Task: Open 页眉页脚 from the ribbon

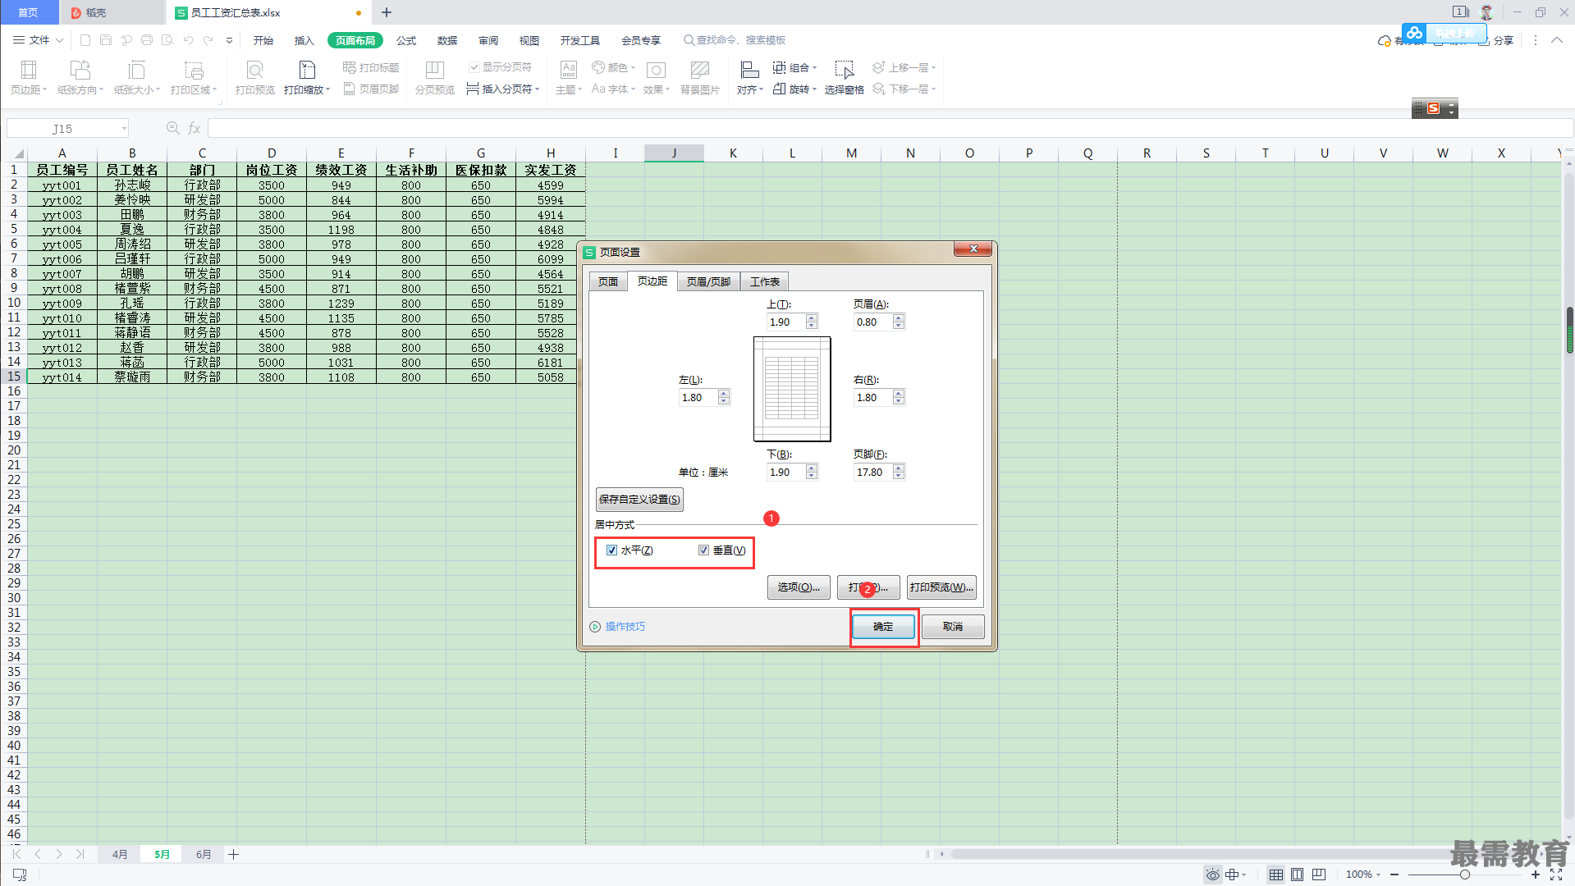Action: point(371,89)
